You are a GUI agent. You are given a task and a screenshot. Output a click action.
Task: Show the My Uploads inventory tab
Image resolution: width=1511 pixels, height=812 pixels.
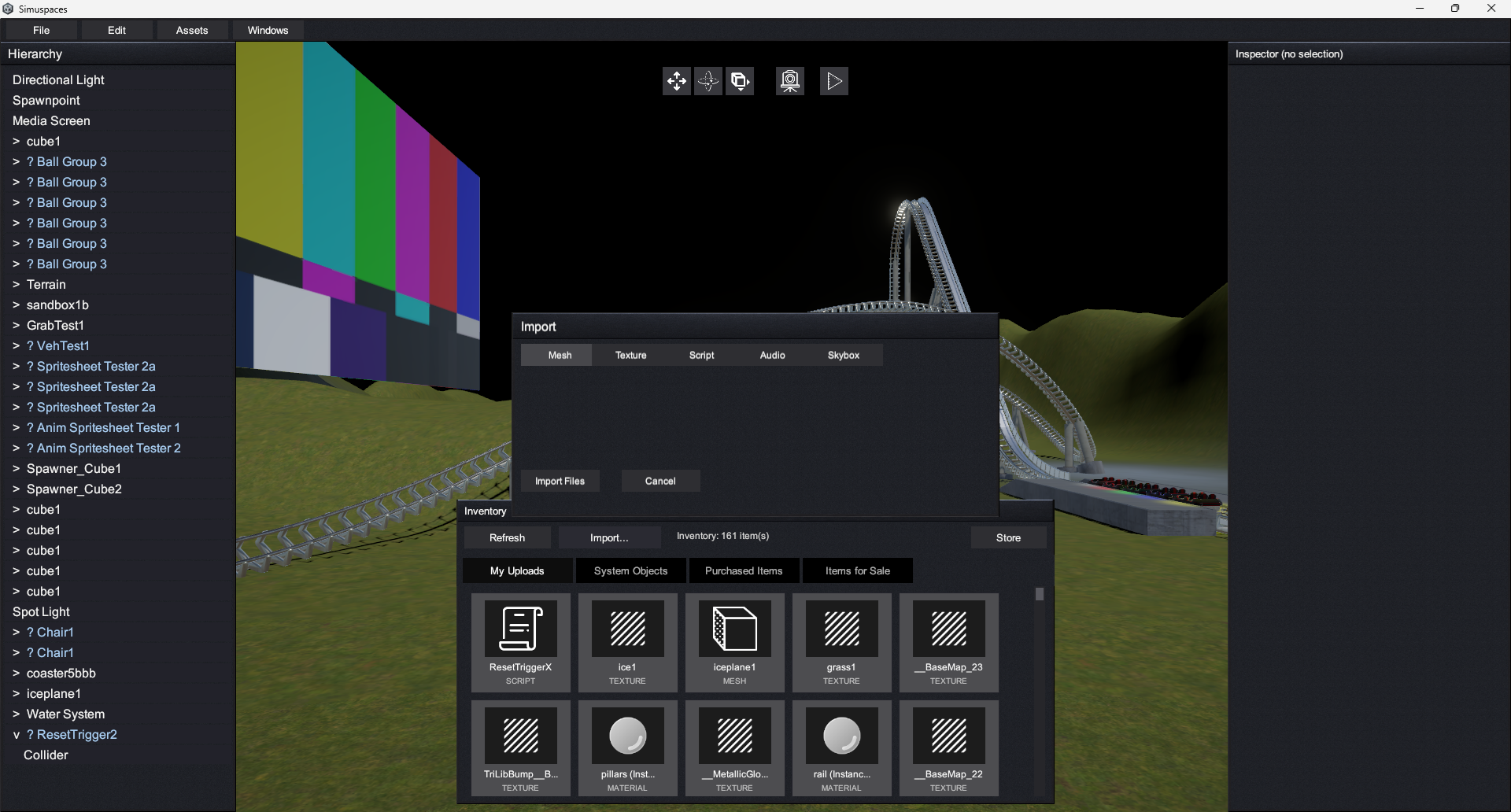coord(517,570)
